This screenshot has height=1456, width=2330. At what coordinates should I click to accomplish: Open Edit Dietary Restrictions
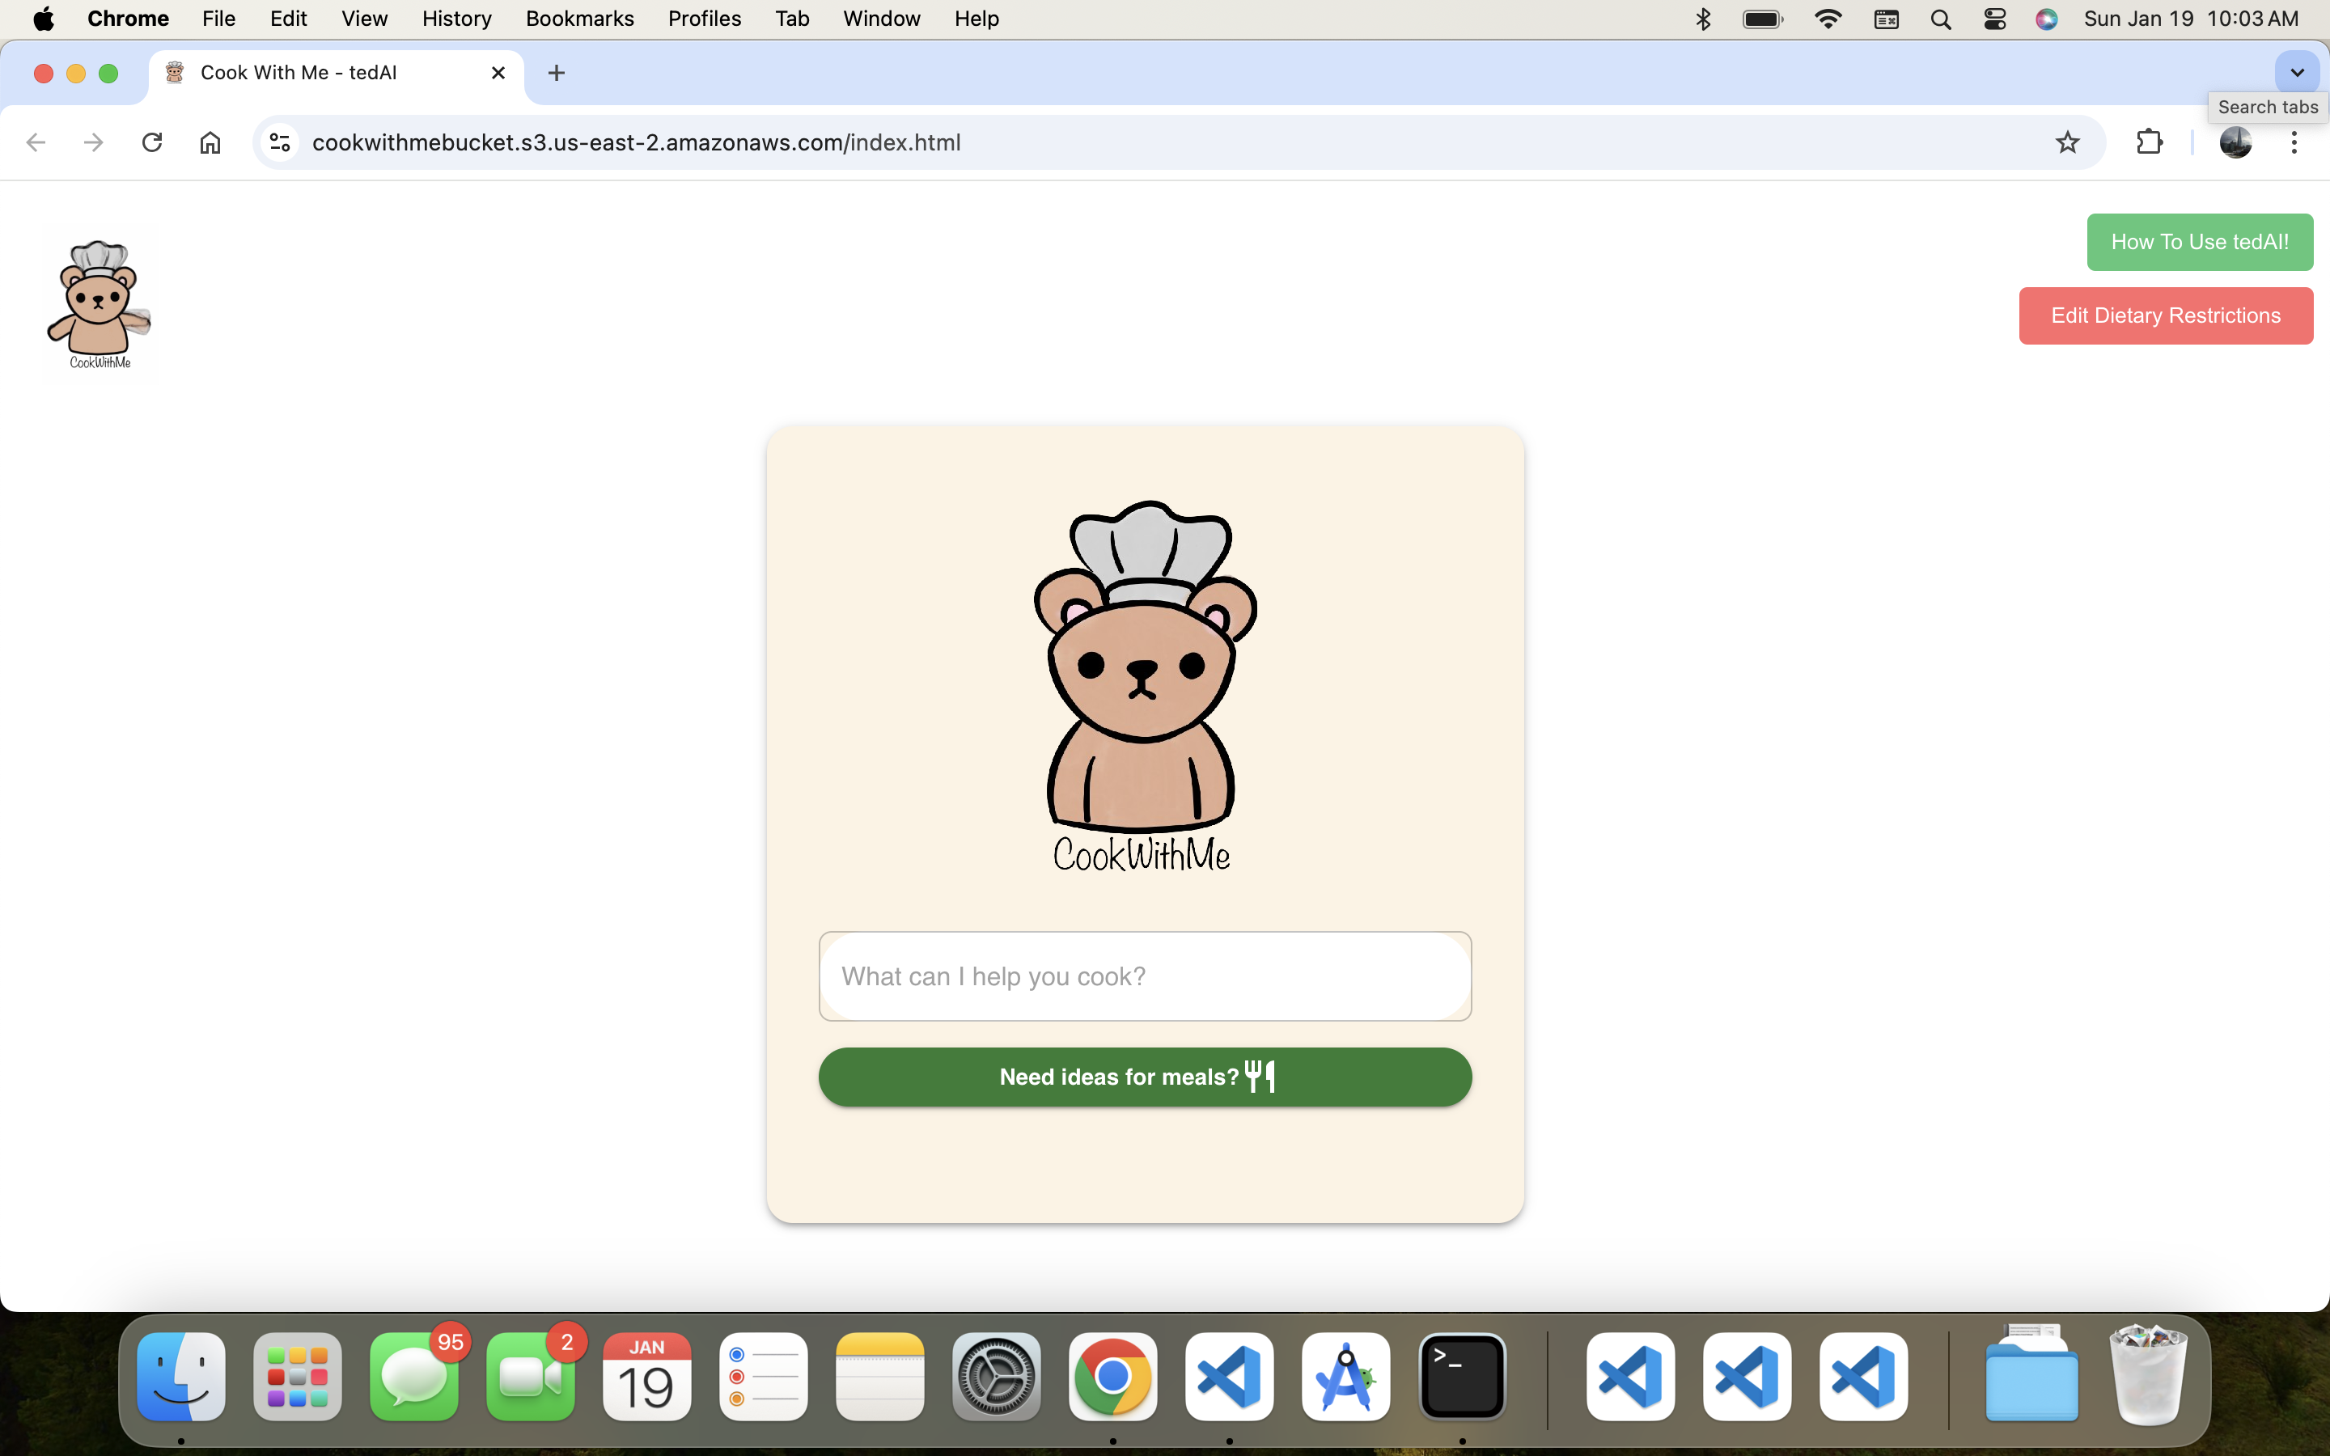click(x=2165, y=315)
